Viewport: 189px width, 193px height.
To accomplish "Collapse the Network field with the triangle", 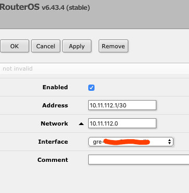I will pos(82,124).
